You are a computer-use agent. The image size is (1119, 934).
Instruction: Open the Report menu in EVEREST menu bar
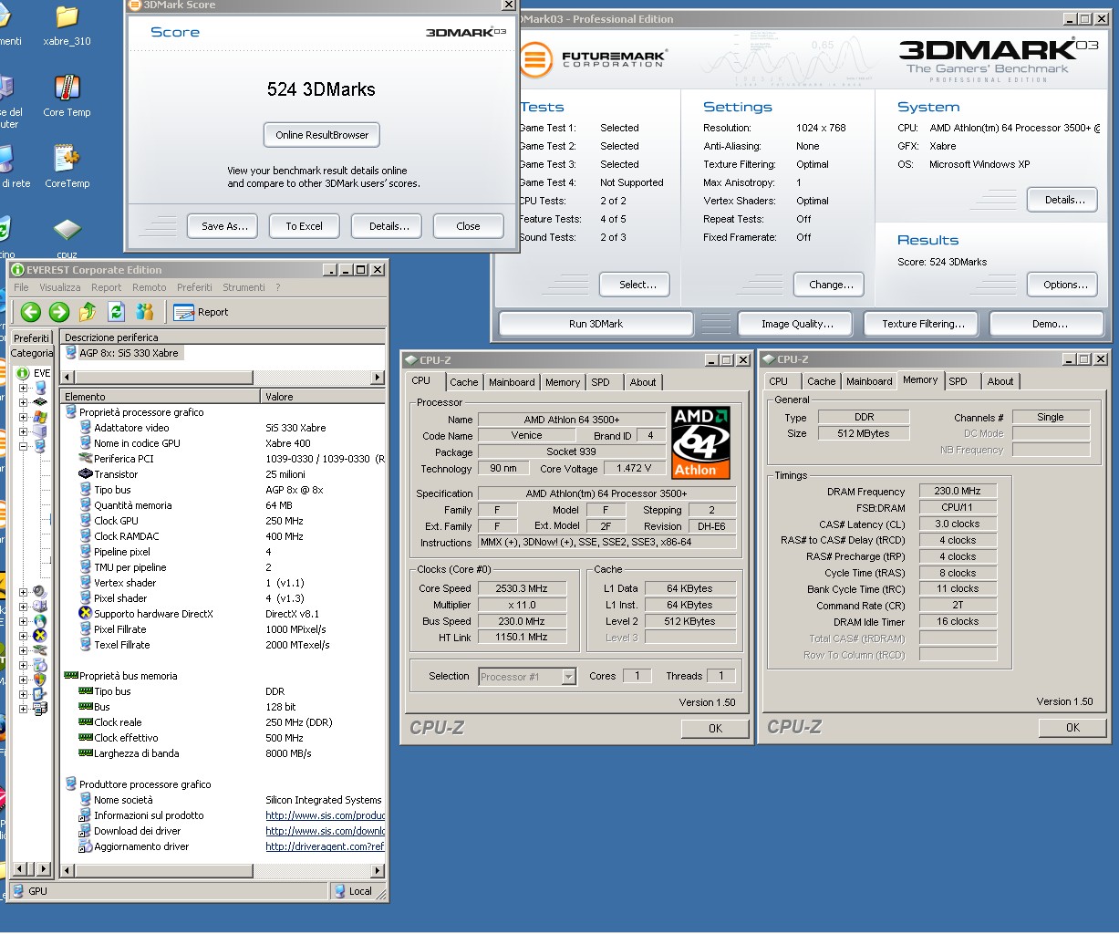point(107,287)
